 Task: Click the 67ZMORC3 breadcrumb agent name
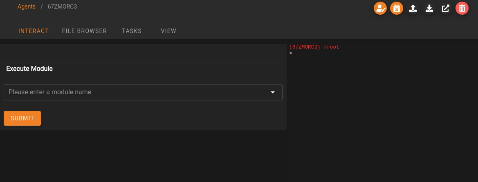[62, 7]
